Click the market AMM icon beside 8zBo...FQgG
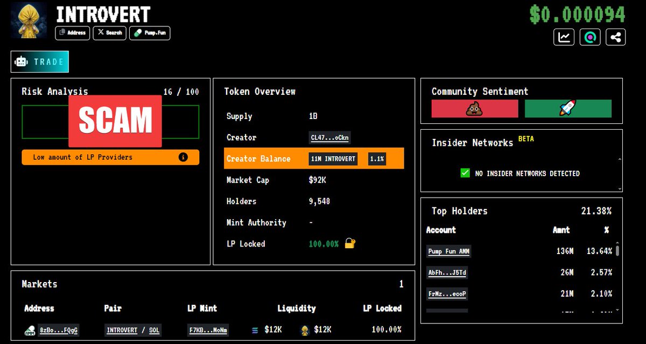Viewport: 646px width, 344px height. [30, 330]
